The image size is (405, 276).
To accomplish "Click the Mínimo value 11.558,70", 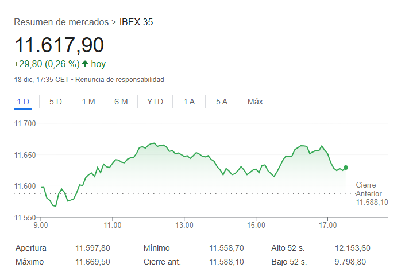I will [x=226, y=248].
